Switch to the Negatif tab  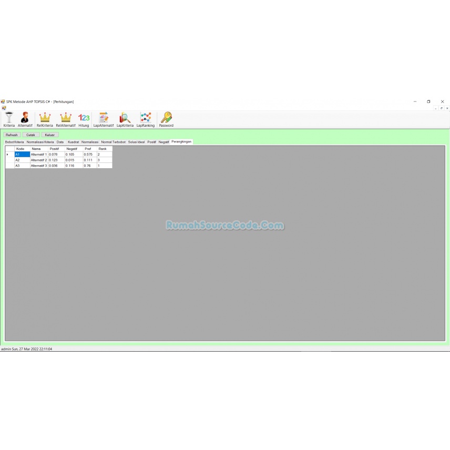coord(163,142)
